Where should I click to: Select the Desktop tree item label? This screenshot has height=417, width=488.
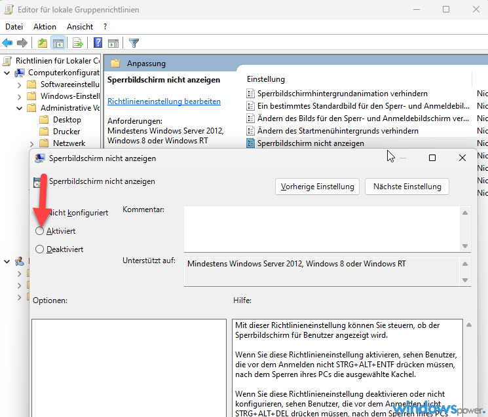pos(67,120)
